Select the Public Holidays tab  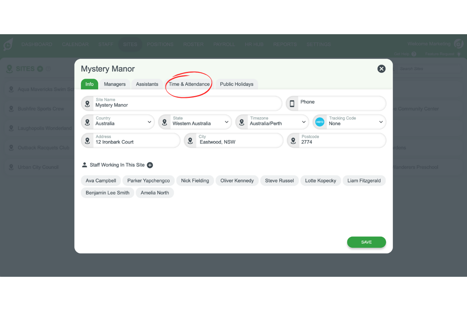237,84
